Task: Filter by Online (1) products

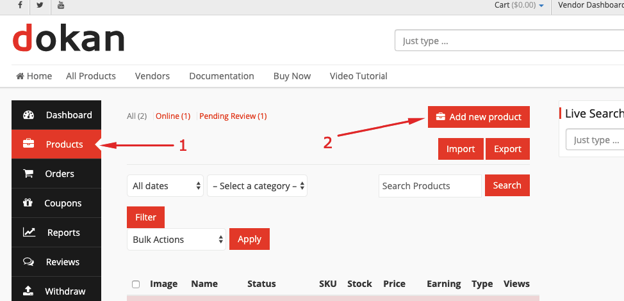Action: (173, 116)
